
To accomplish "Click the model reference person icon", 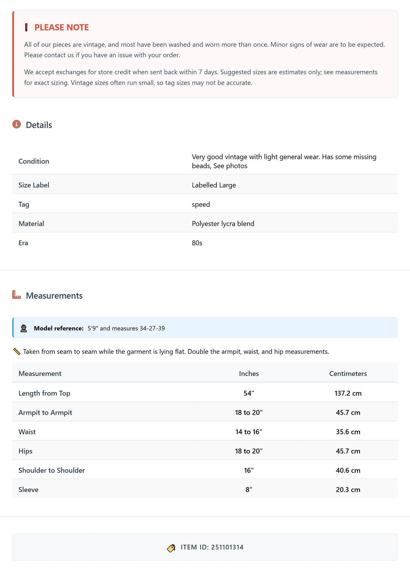I will (24, 328).
